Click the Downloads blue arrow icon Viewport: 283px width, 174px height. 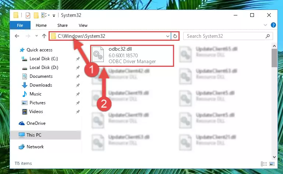[x=25, y=85]
